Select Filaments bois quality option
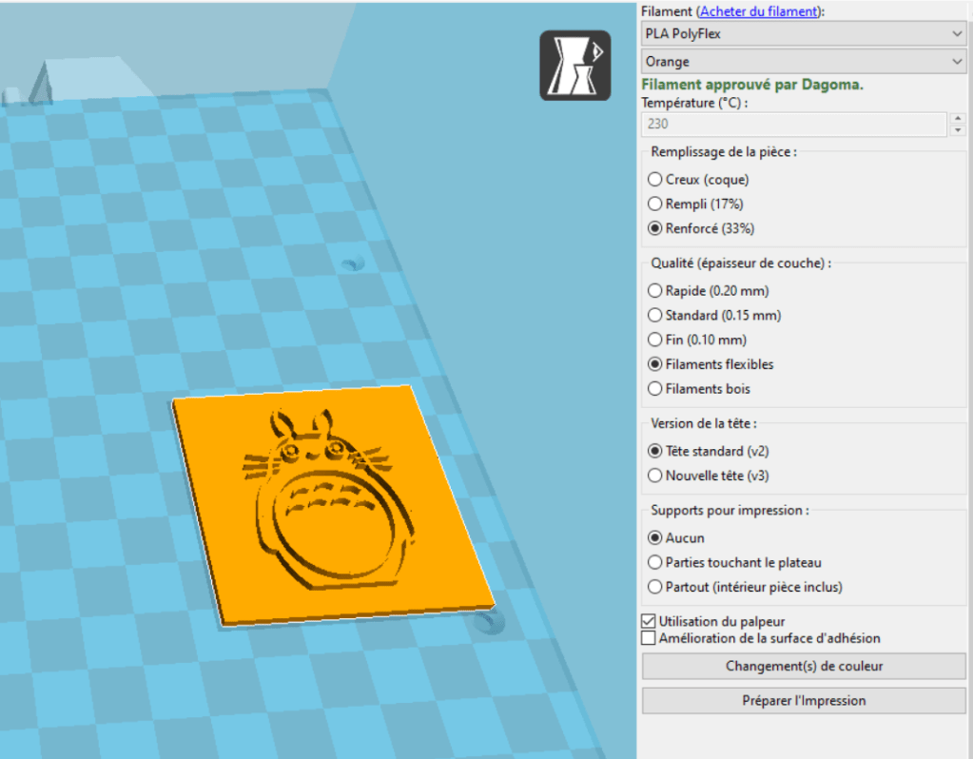Screen dimensions: 973x759 click(654, 388)
